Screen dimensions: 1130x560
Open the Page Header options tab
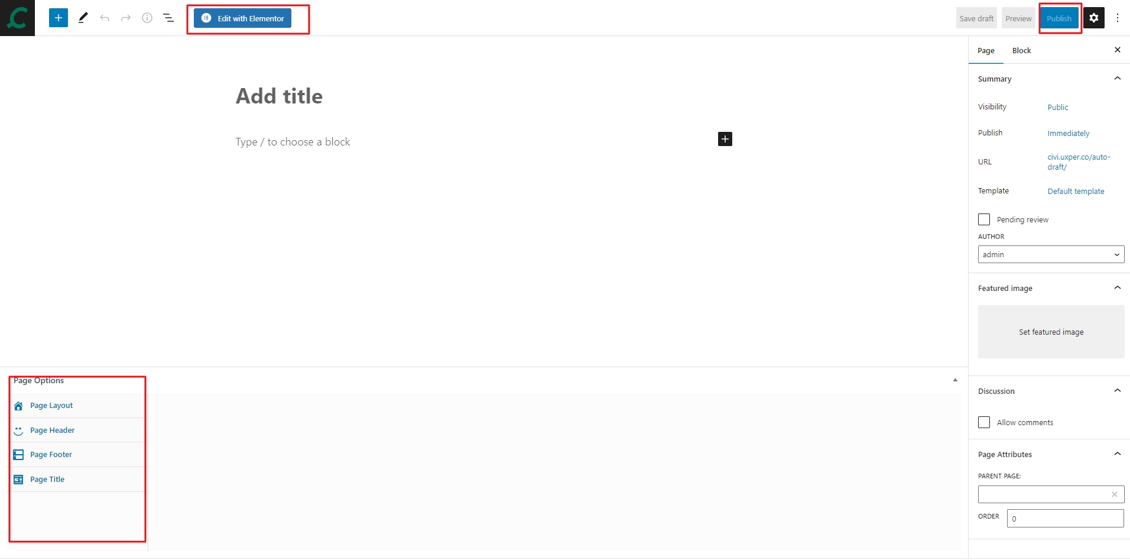(53, 430)
